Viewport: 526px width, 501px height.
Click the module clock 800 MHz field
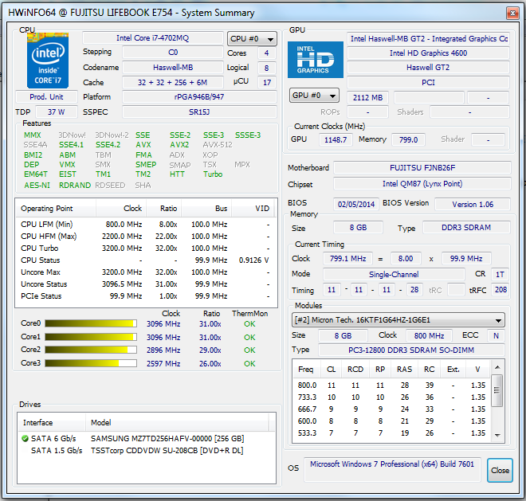(x=429, y=335)
